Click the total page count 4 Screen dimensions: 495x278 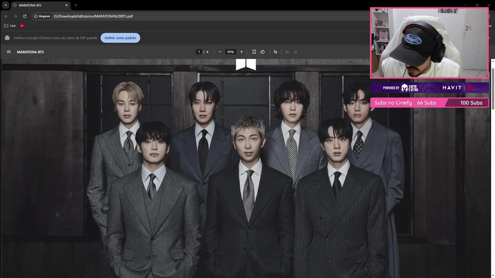207,52
